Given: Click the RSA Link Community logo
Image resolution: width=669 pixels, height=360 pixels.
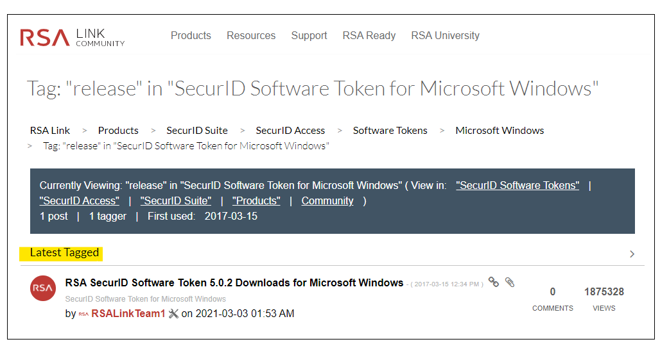Looking at the screenshot, I should point(72,37).
